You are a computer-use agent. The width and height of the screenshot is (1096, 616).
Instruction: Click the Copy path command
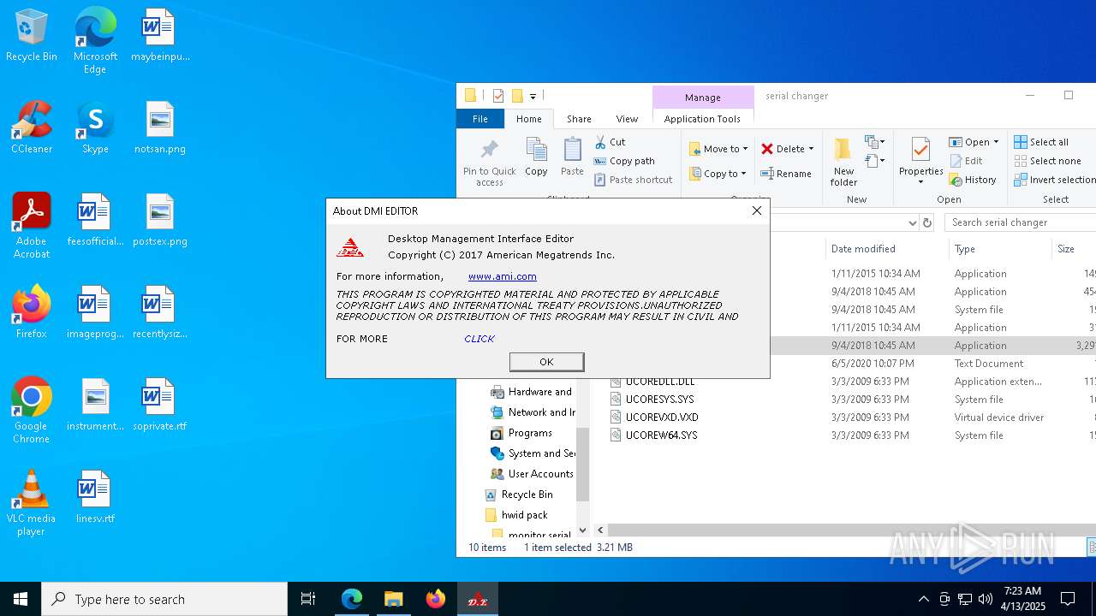click(x=624, y=161)
